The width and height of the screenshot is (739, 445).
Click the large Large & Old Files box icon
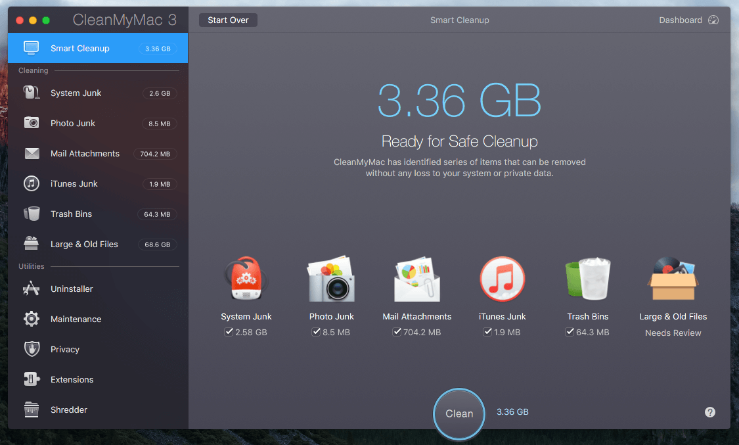[673, 279]
